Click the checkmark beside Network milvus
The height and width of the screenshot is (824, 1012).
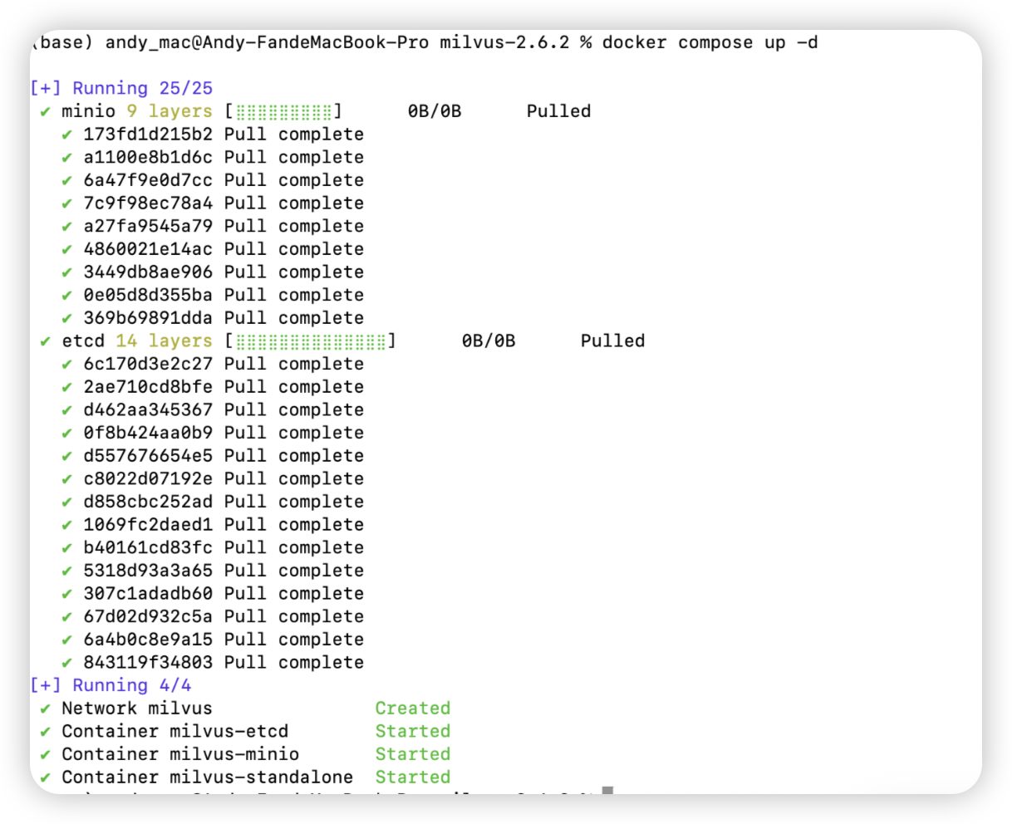point(46,709)
